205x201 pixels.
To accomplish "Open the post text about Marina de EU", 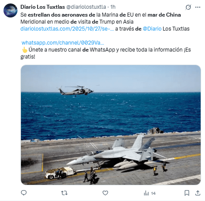I will [x=101, y=18].
